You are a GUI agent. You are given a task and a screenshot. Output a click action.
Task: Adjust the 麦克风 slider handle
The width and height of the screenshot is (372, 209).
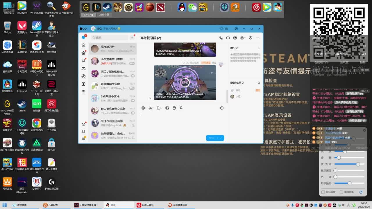(x=358, y=164)
